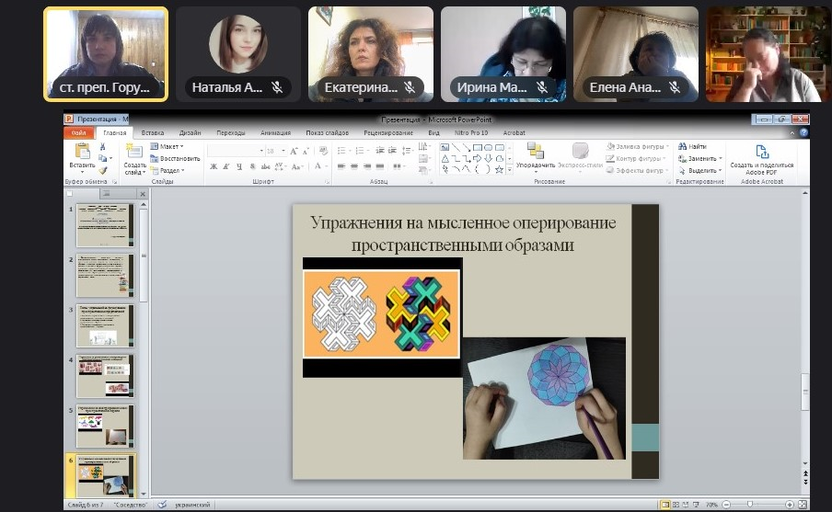This screenshot has width=832, height=512.
Task: Click Create and Share Adobe PDF icon
Action: 762,152
